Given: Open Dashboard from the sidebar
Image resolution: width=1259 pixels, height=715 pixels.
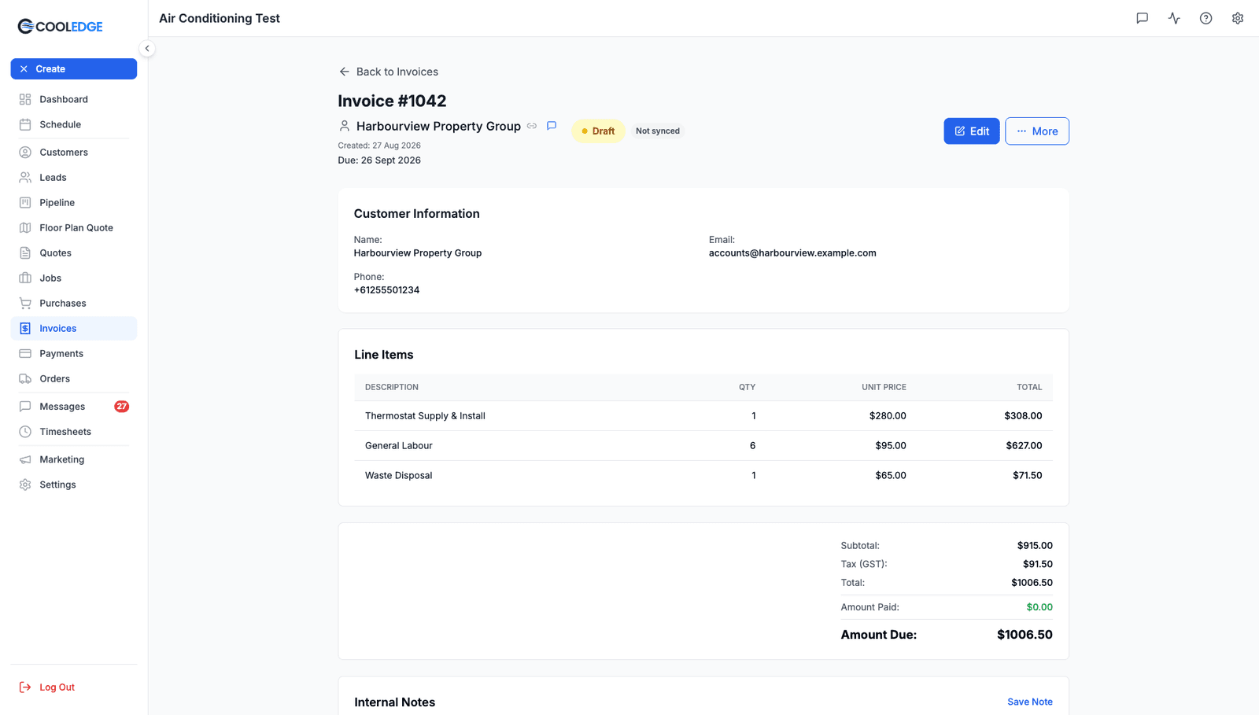Looking at the screenshot, I should click(74, 99).
